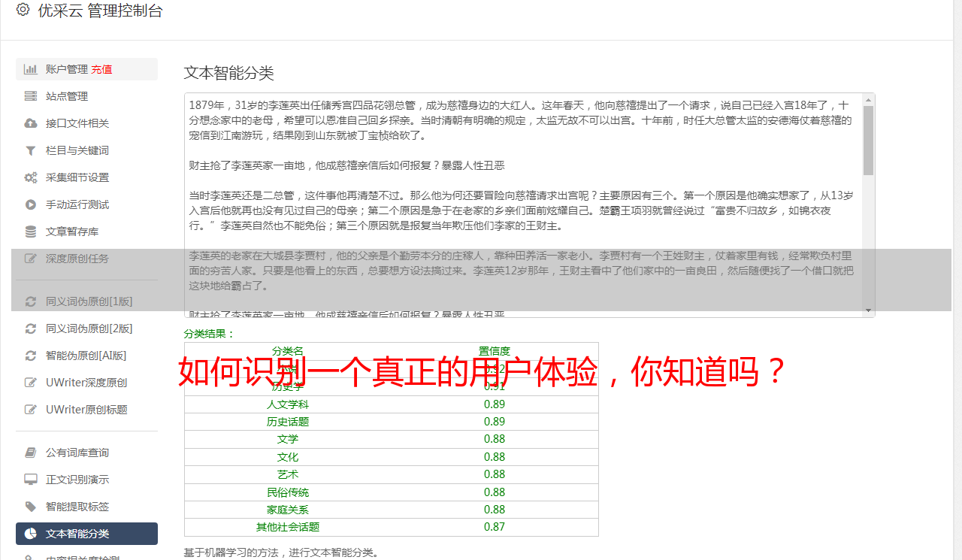This screenshot has height=560, width=962.
Task: Click the filter icon for 栏目与关键词
Action: 31,150
